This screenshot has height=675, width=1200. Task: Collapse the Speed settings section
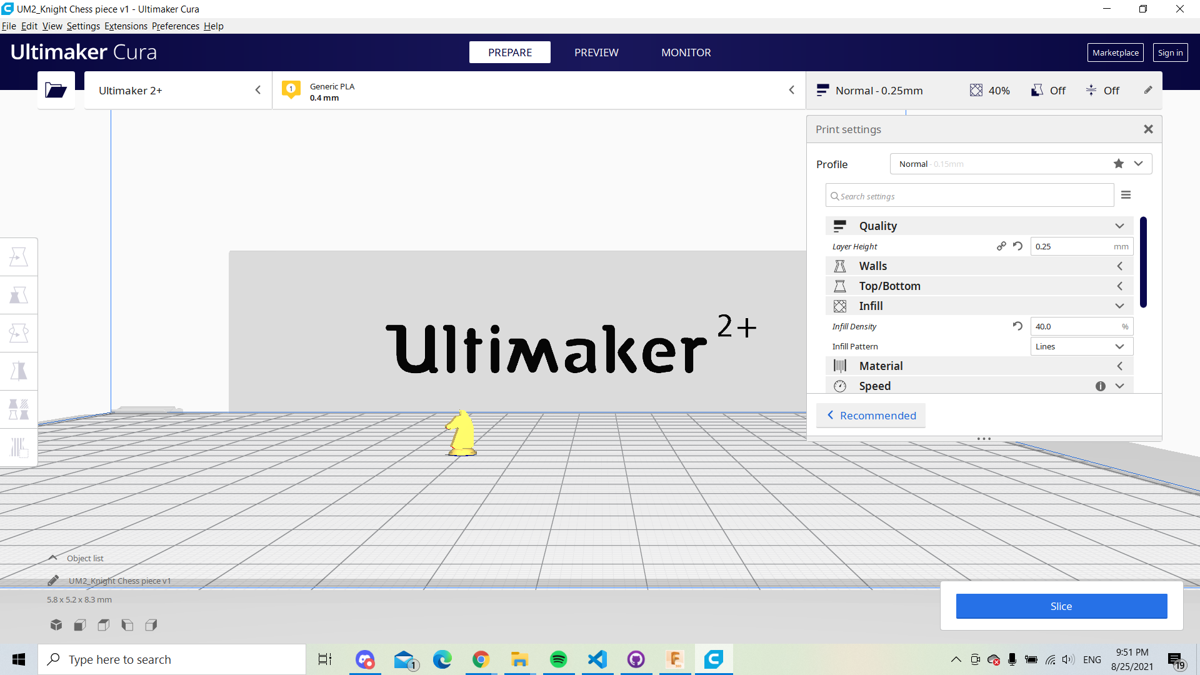click(x=979, y=386)
